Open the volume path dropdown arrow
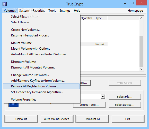 pos(103,96)
